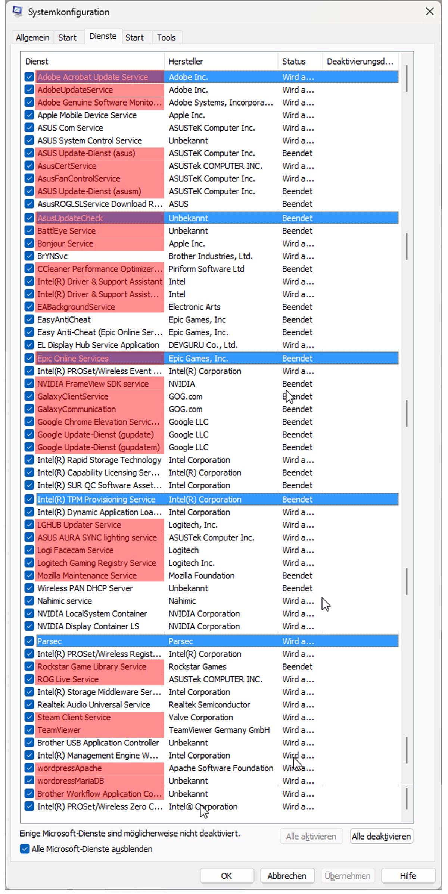Uncheck CCleaner Performance Optimizer checkbox
Image resolution: width=448 pixels, height=894 pixels.
point(29,269)
